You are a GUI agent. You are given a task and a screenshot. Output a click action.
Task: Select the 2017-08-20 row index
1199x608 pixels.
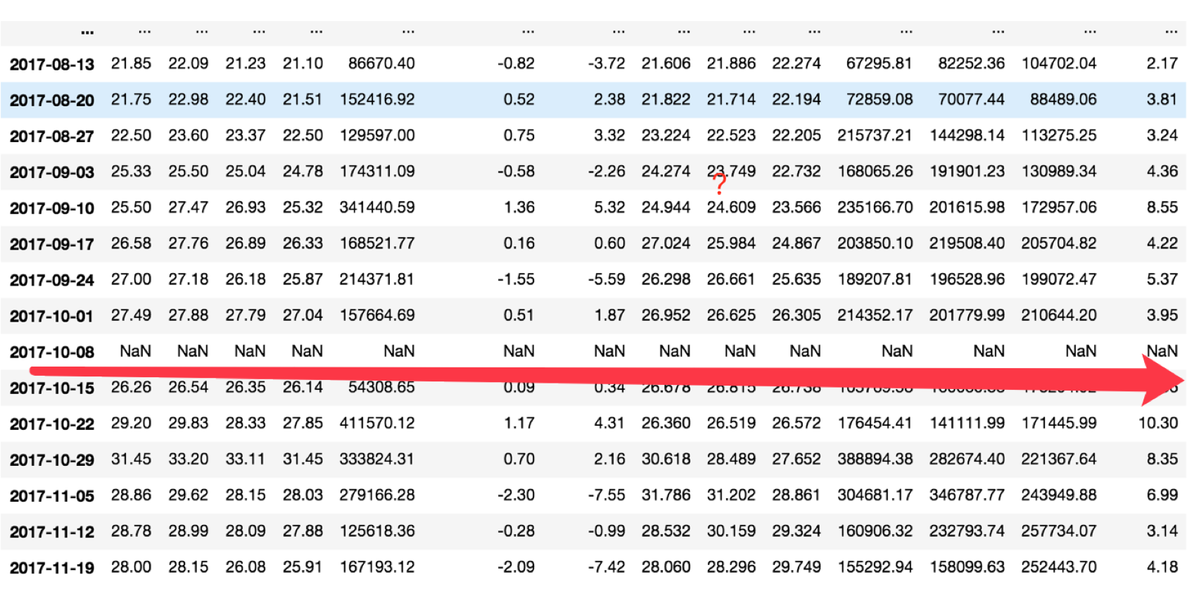52,100
